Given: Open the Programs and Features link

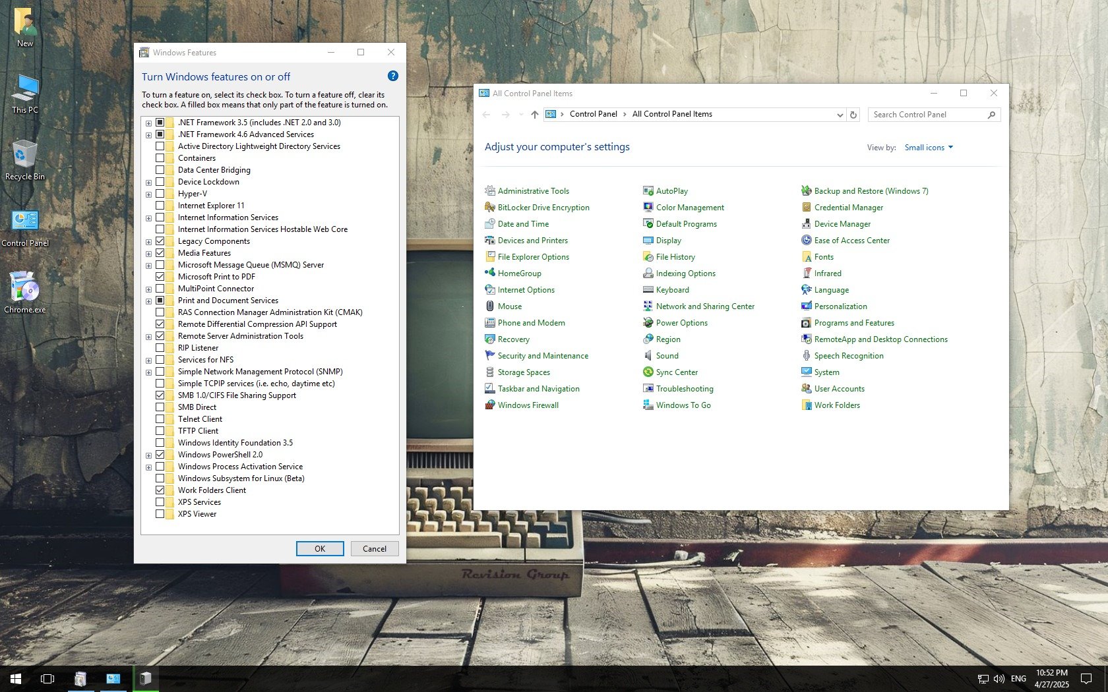Looking at the screenshot, I should pyautogui.click(x=854, y=323).
